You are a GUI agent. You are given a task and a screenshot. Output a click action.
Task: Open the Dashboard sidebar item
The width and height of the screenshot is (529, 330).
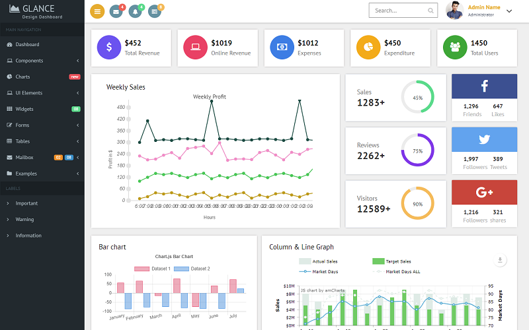[x=42, y=44]
